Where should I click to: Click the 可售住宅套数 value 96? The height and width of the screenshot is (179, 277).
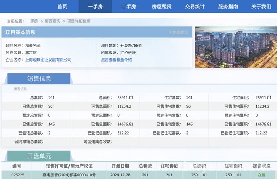(188, 106)
